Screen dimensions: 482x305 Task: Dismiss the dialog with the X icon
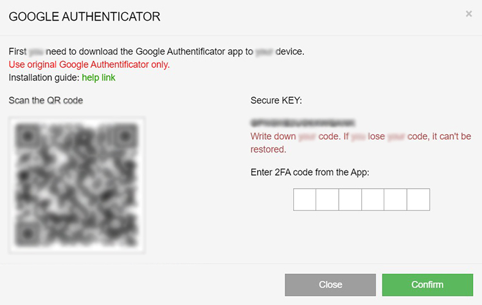[469, 14]
